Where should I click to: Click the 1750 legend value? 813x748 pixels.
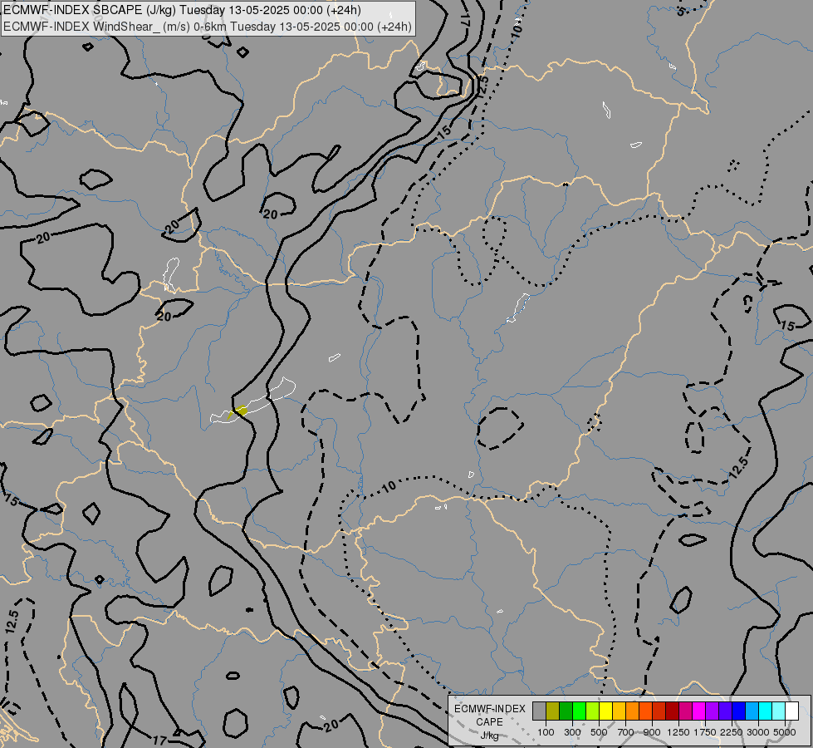tap(705, 732)
